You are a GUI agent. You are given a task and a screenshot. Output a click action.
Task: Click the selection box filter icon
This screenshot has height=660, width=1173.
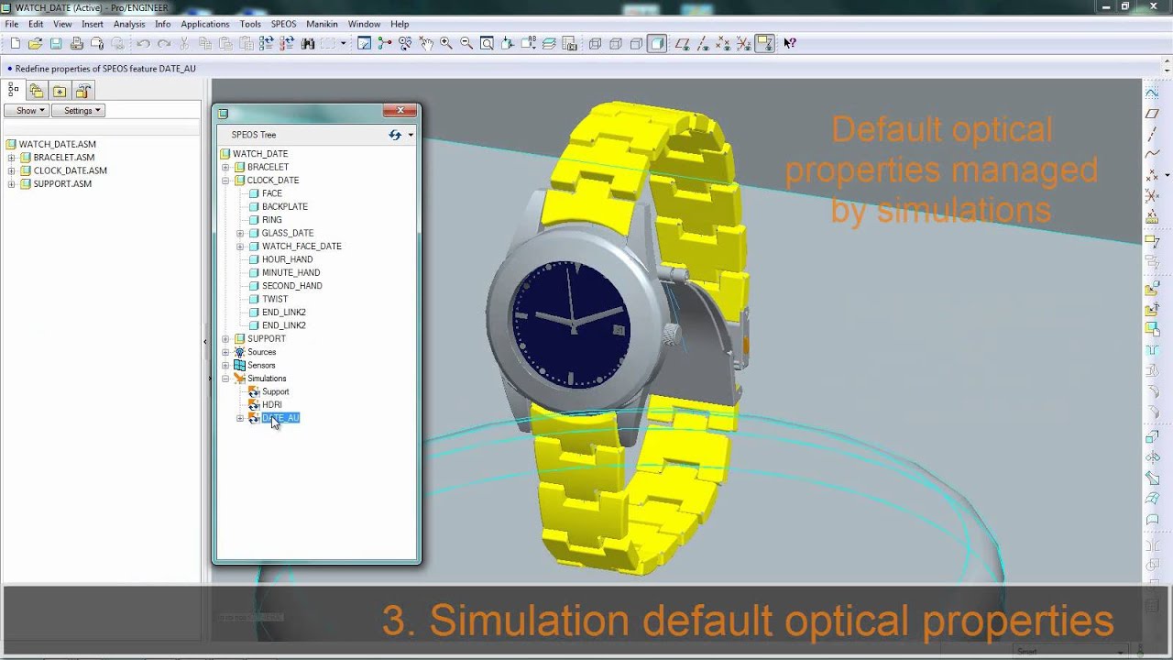[328, 43]
